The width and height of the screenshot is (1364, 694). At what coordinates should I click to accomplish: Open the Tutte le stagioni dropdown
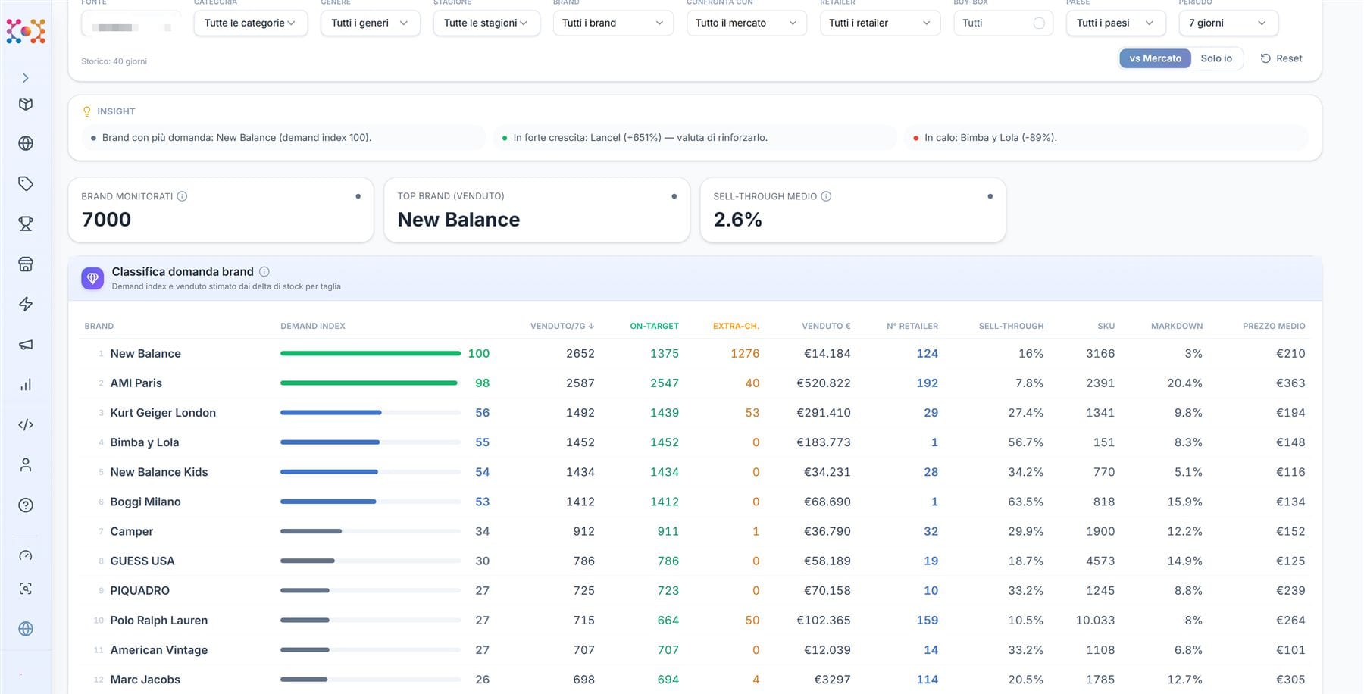click(x=486, y=23)
